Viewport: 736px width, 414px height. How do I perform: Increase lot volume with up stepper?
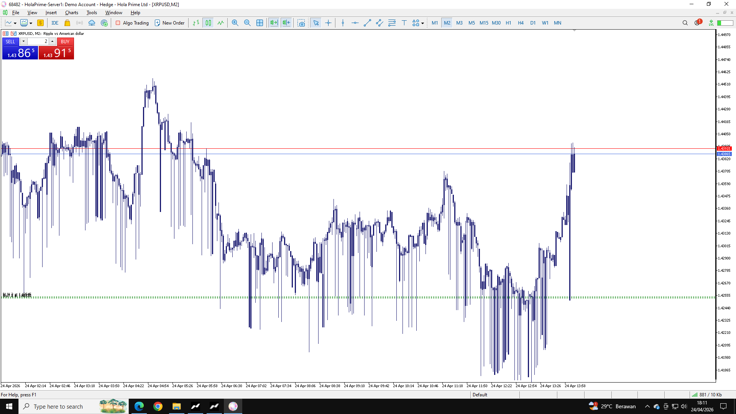click(53, 41)
